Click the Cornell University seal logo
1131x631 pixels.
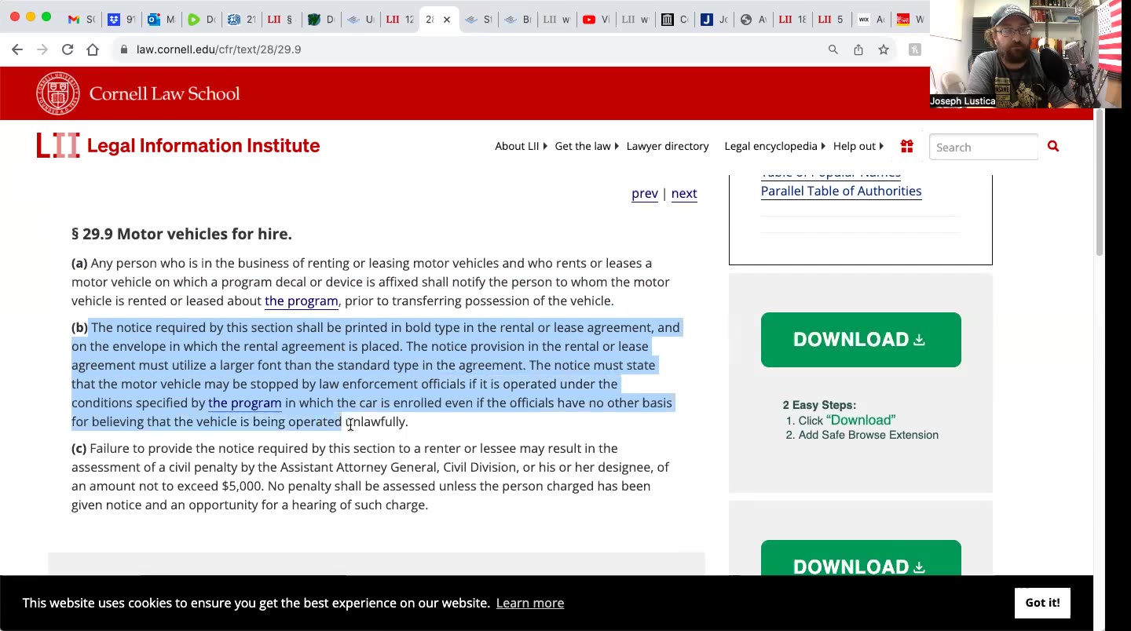[58, 93]
